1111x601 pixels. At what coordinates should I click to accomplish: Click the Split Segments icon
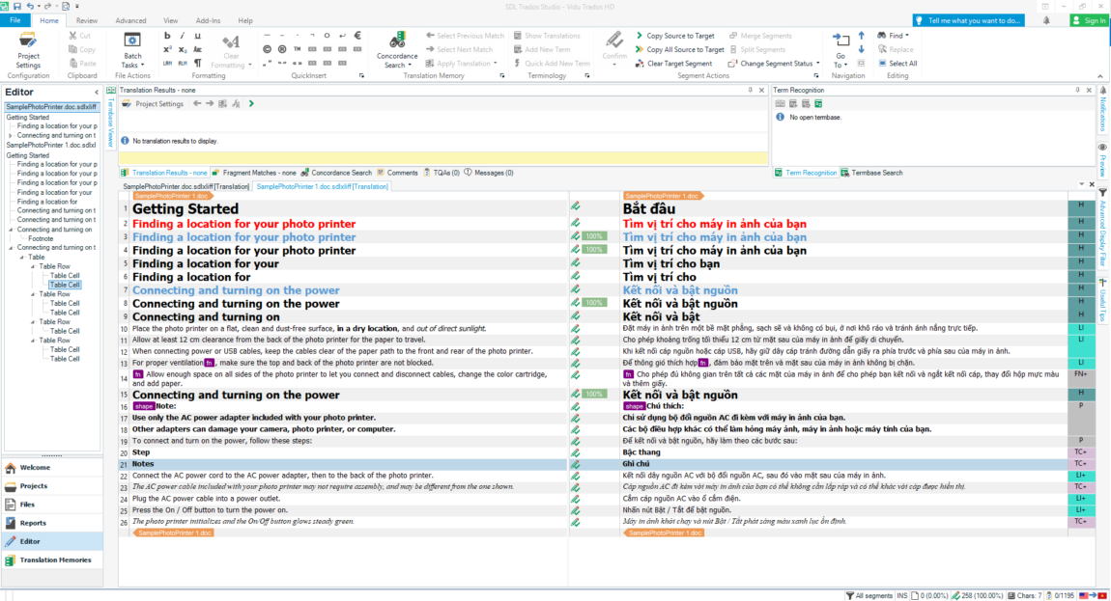[x=733, y=49]
